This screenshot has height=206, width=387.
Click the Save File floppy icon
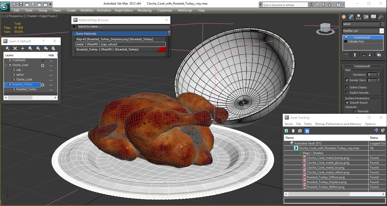click(21, 4)
